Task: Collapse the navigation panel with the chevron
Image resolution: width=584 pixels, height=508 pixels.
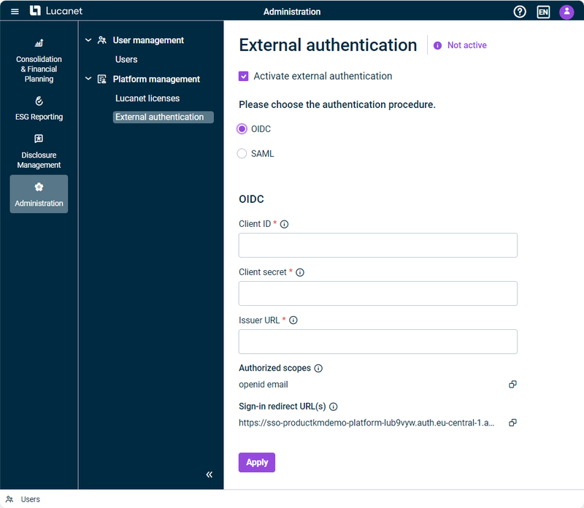Action: (x=209, y=474)
